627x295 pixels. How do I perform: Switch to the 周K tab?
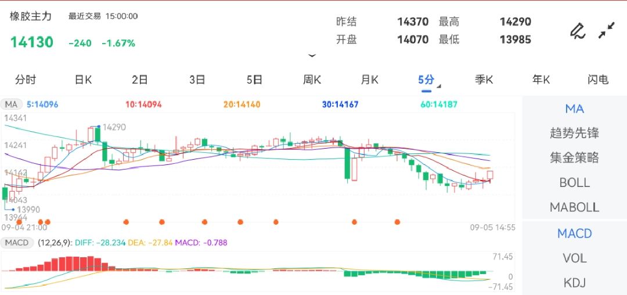point(312,80)
